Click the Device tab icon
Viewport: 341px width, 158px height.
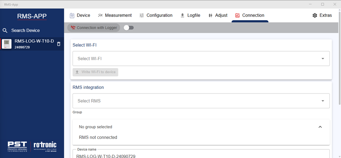click(x=72, y=15)
